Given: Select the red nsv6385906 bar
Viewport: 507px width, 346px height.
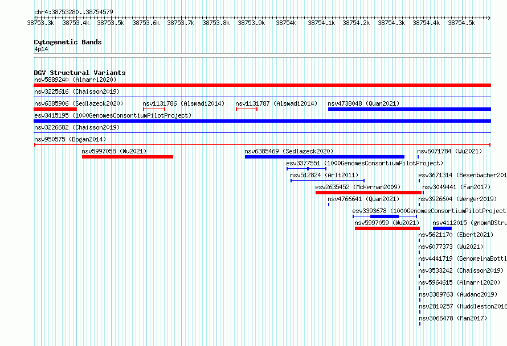Looking at the screenshot, I should (x=55, y=109).
